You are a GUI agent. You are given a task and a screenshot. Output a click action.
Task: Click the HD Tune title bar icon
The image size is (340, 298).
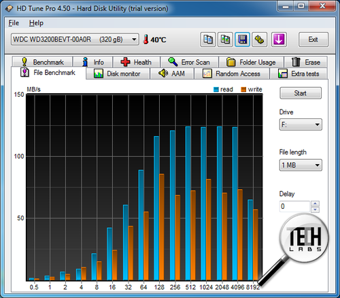(x=10, y=9)
